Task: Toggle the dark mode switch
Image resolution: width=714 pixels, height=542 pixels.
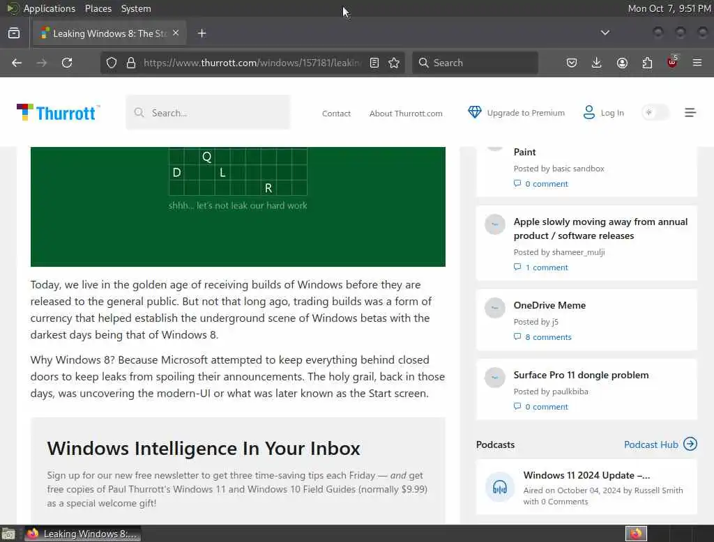Action: pyautogui.click(x=655, y=112)
